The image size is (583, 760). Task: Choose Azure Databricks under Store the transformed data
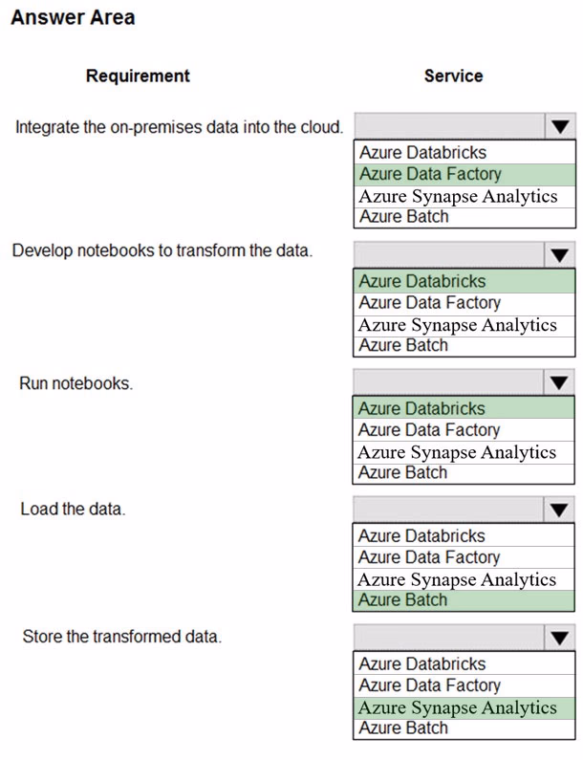point(464,664)
